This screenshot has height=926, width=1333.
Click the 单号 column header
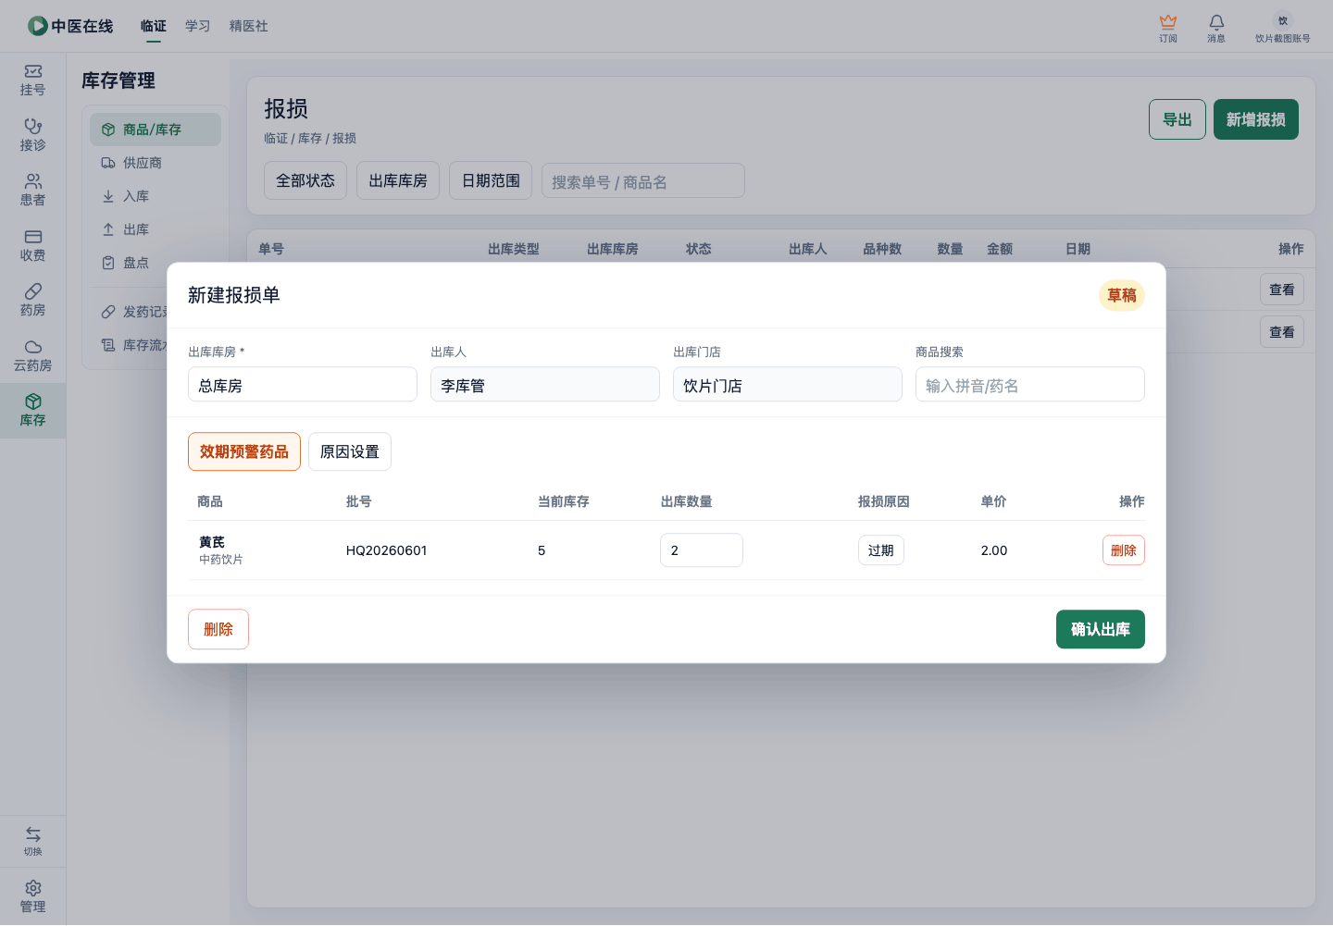pyautogui.click(x=271, y=249)
